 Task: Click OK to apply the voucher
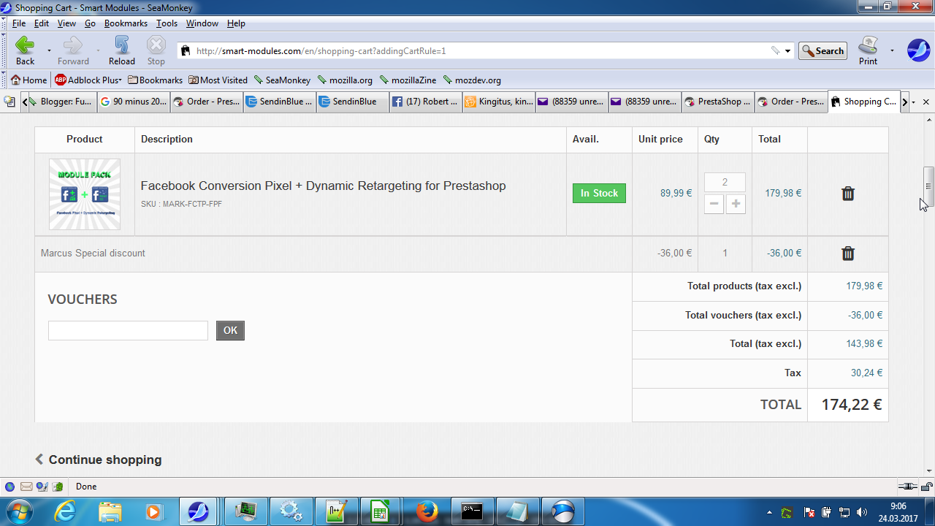tap(230, 331)
